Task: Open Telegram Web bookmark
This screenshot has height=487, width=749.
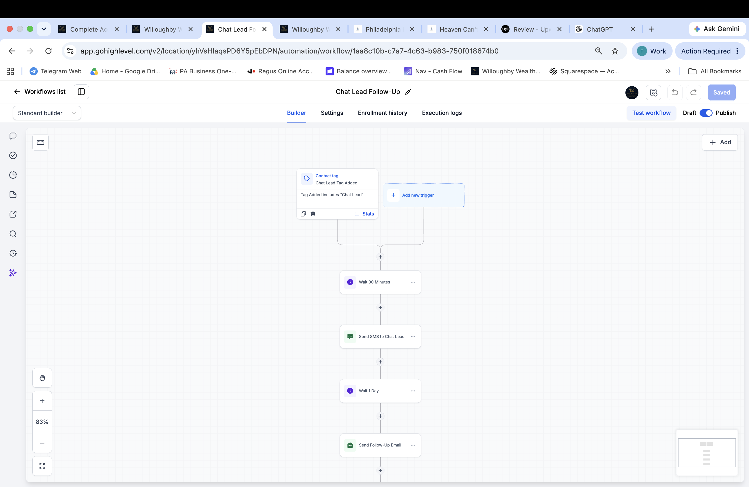Action: pyautogui.click(x=55, y=71)
